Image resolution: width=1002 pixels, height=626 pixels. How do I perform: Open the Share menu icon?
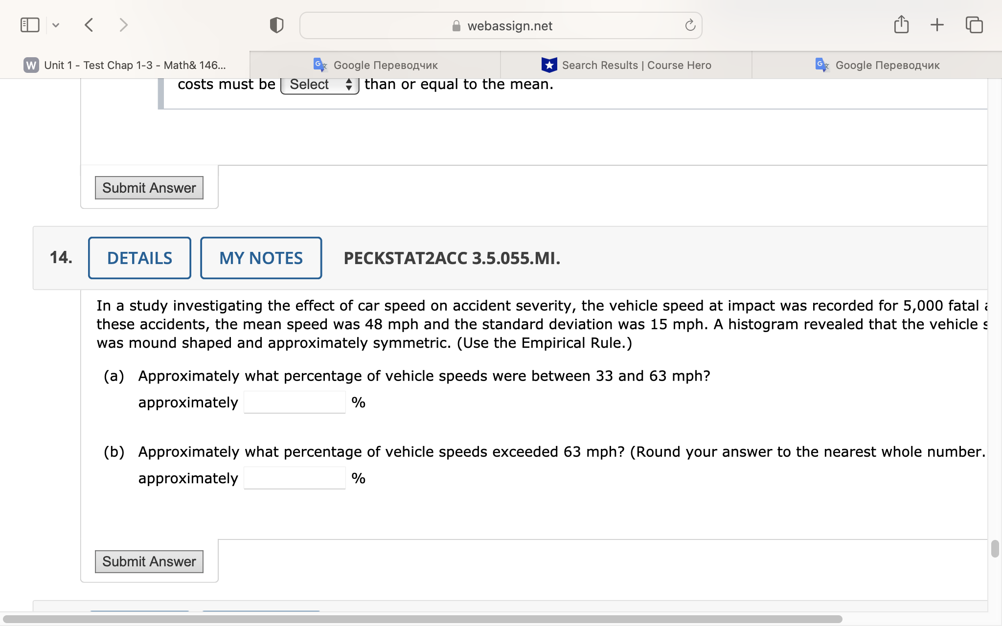click(x=902, y=23)
